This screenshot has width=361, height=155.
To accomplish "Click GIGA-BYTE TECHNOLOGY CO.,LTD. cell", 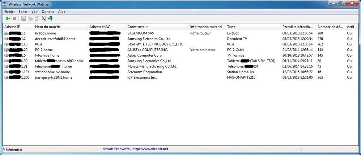I will (x=155, y=44).
